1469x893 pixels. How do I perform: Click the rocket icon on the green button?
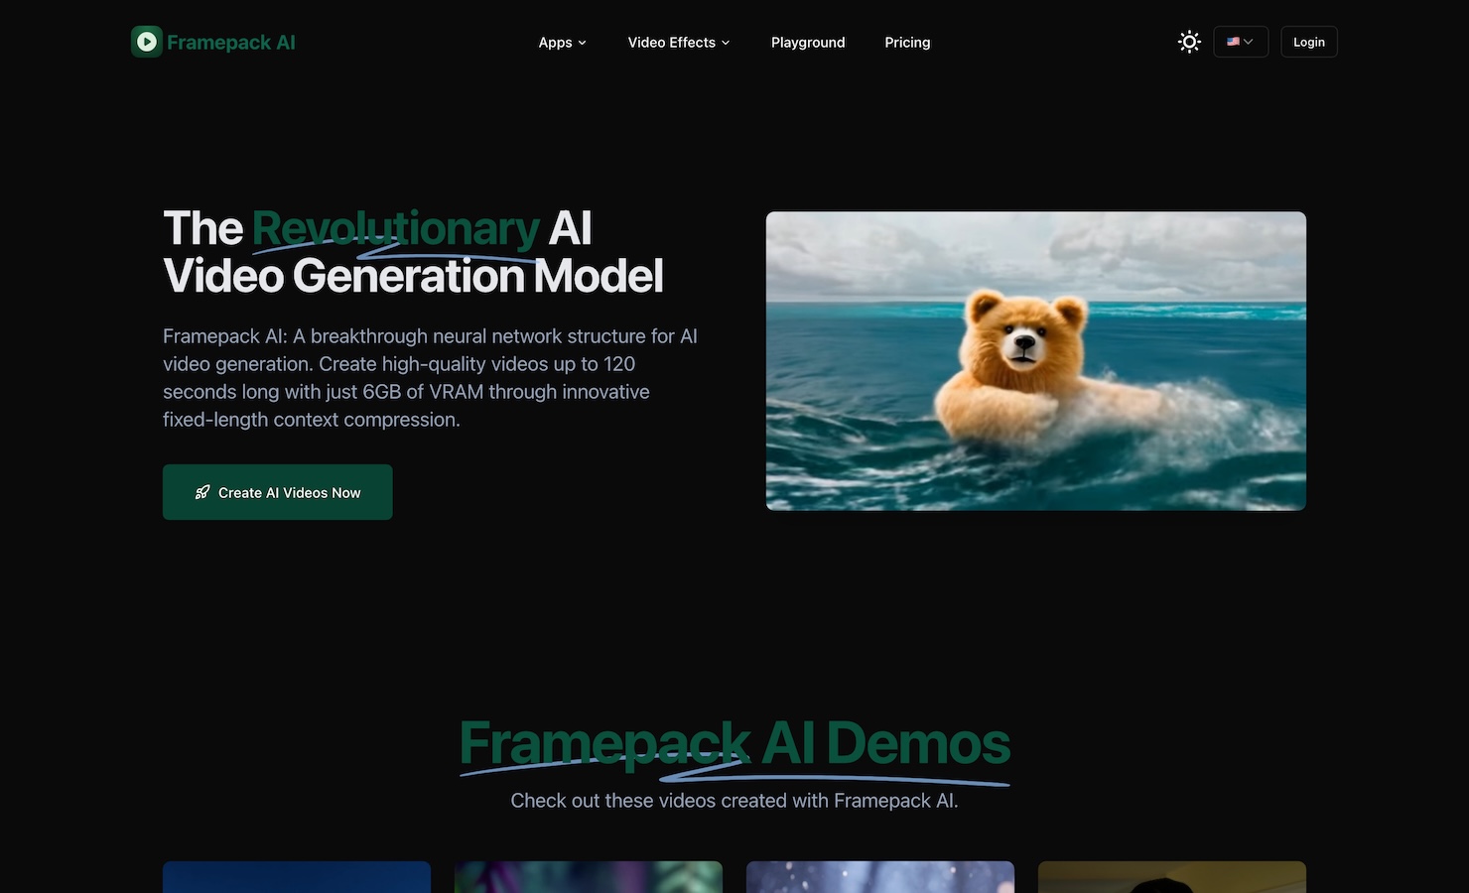click(x=202, y=492)
